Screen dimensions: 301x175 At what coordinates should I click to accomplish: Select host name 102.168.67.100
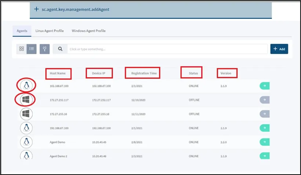pos(59,86)
